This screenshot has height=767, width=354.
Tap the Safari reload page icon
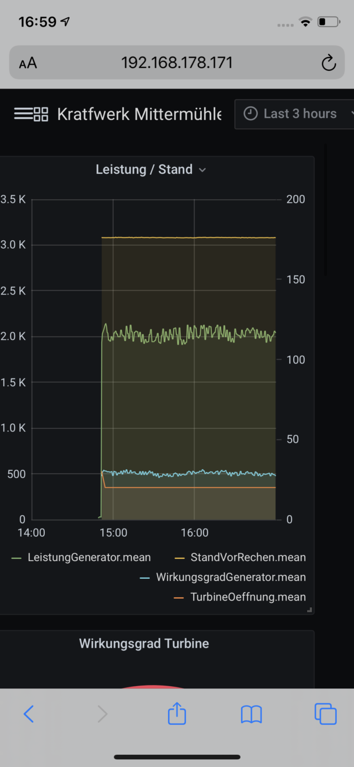329,63
